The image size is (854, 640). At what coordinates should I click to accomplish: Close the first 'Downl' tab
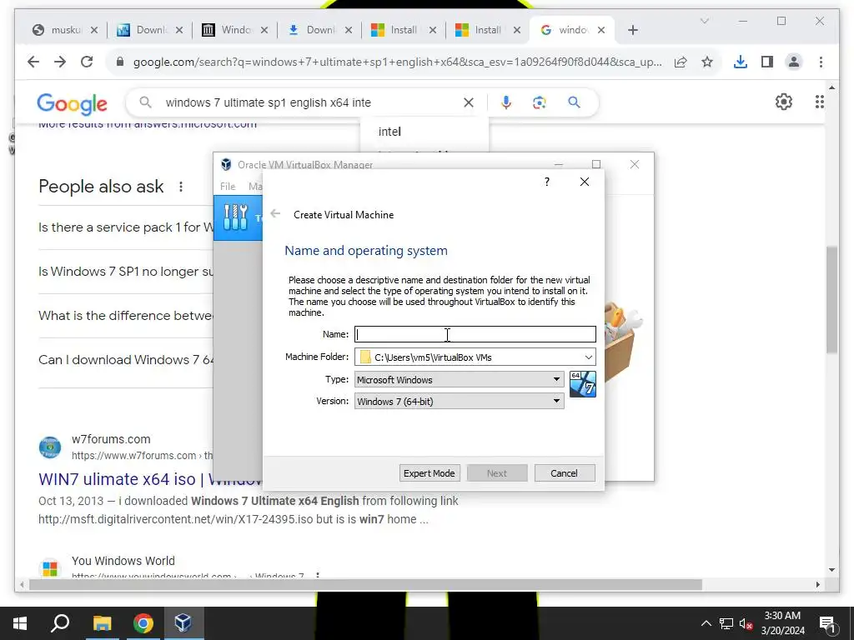(x=178, y=30)
